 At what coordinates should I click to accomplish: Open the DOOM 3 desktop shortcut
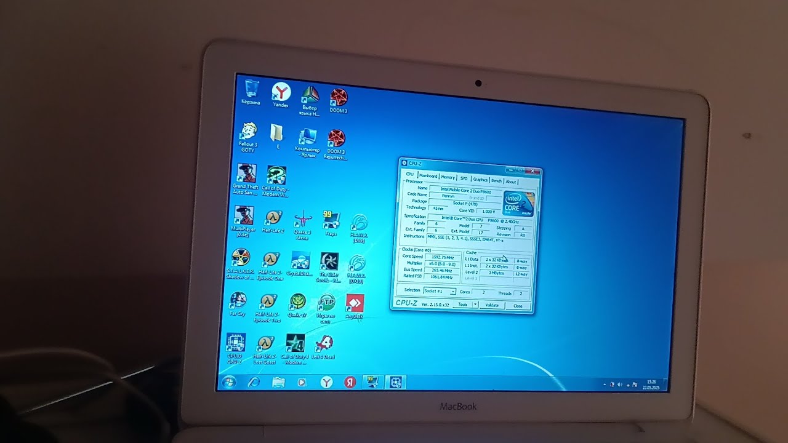pyautogui.click(x=338, y=101)
